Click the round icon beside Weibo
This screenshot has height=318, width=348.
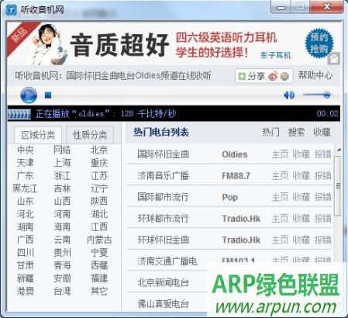[284, 76]
